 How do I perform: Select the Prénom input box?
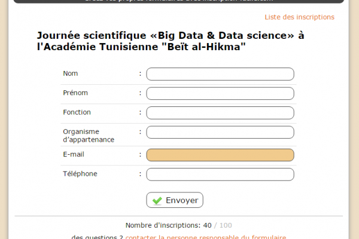click(220, 93)
